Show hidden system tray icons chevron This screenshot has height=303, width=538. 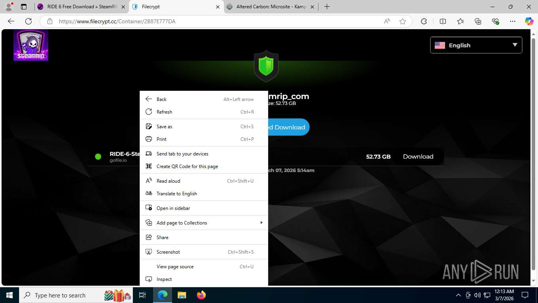click(x=458, y=295)
